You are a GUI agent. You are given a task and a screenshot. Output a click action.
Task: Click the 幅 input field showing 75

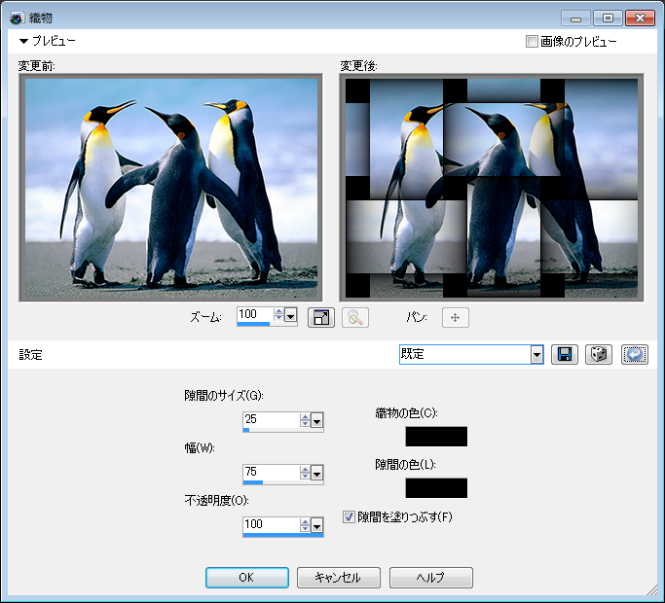pyautogui.click(x=272, y=472)
